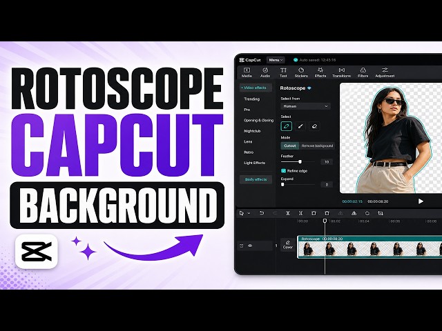Collapse the Video effects section

pos(256,88)
